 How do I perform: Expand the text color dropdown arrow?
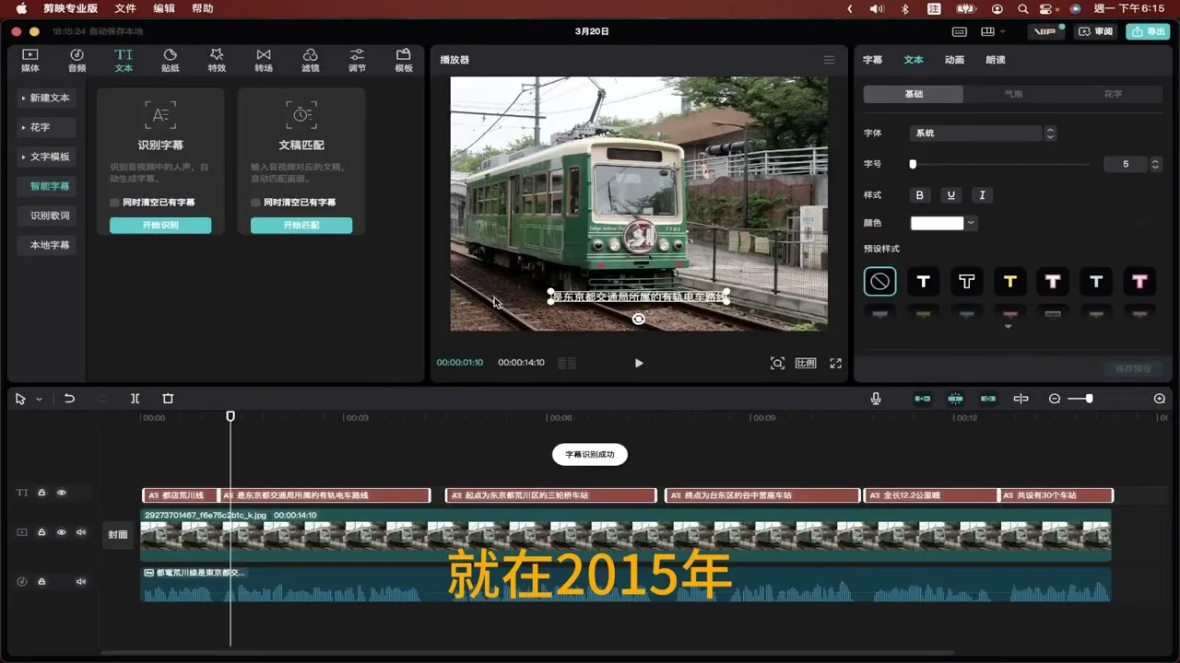(972, 223)
